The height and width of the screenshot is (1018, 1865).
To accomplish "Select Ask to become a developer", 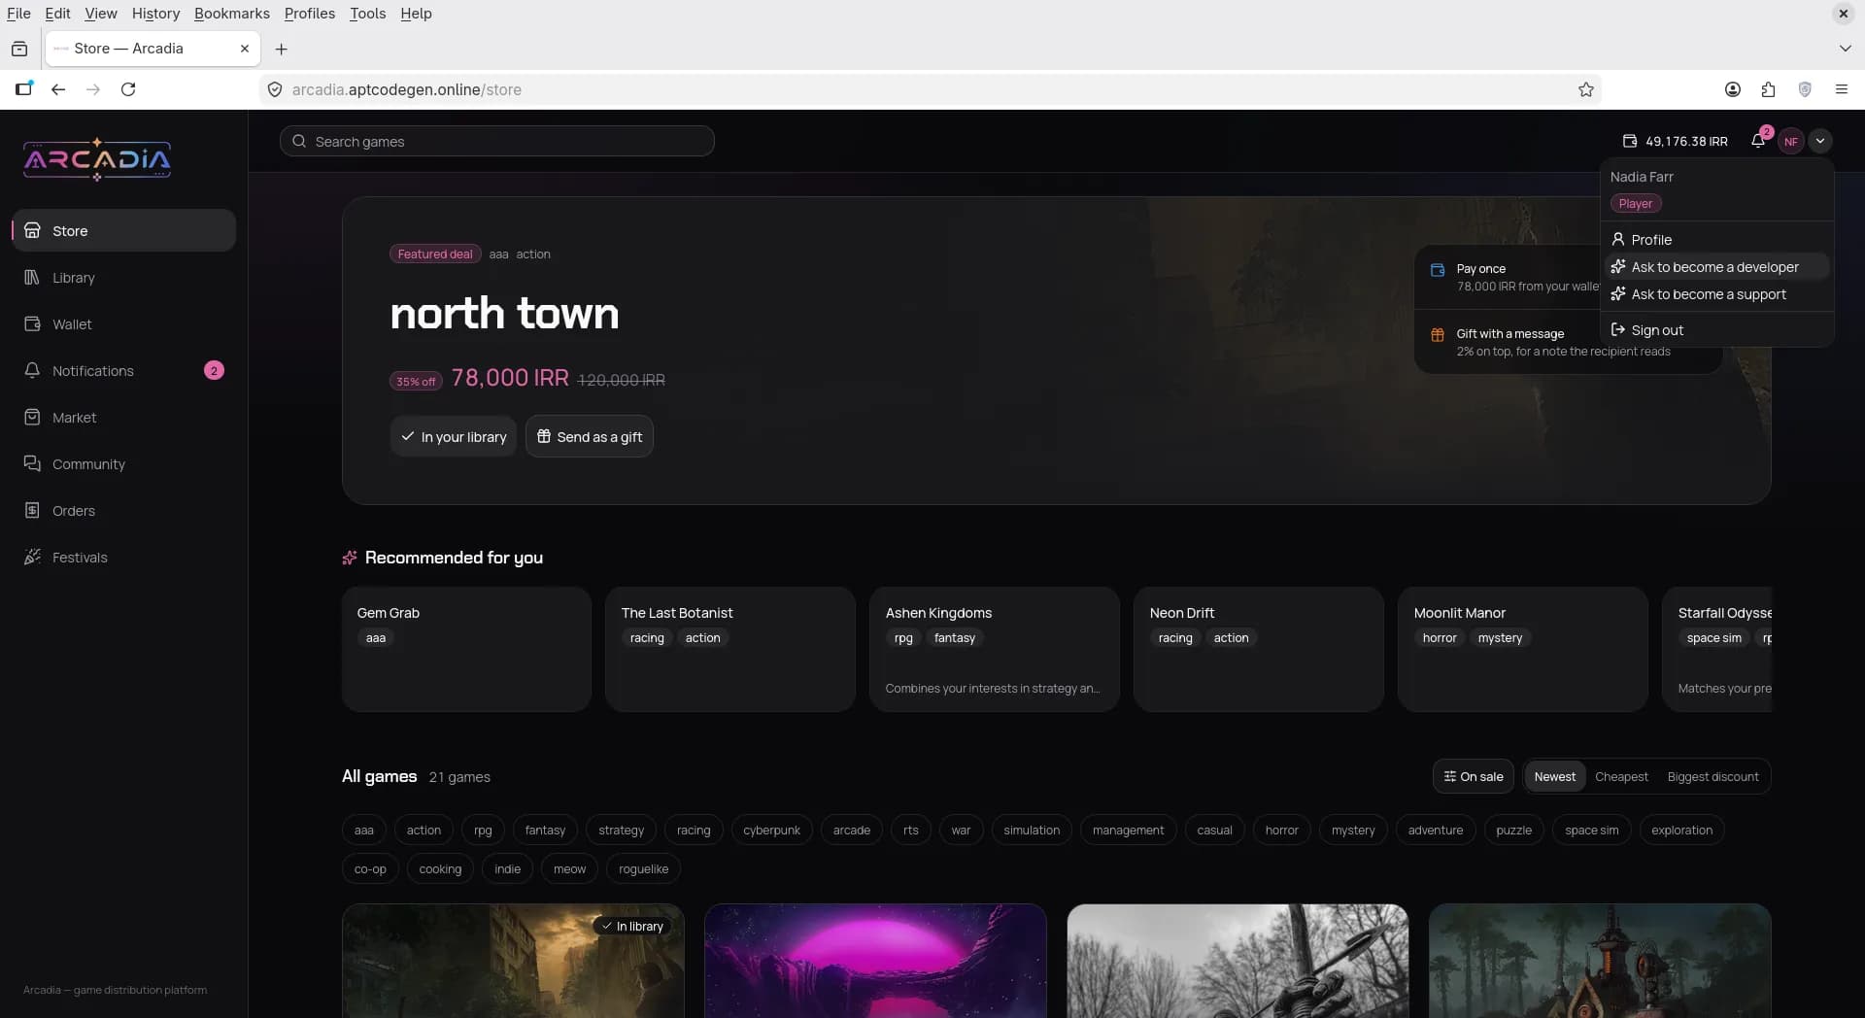I will tap(1716, 267).
